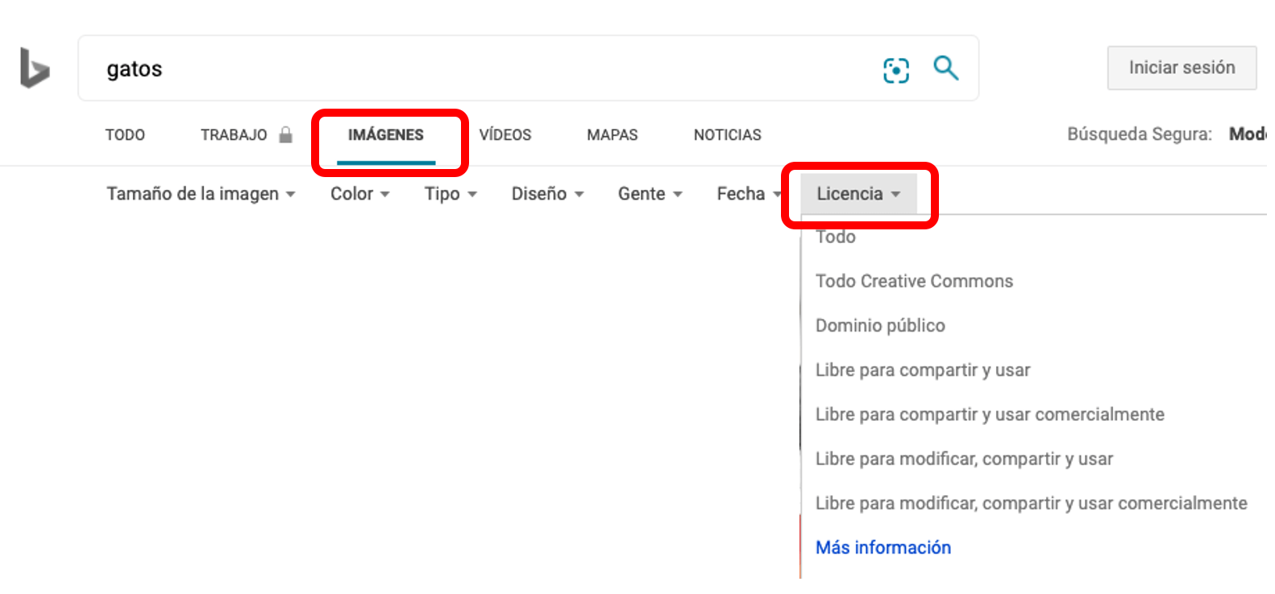Collapse the Licencia dropdown

tap(858, 194)
